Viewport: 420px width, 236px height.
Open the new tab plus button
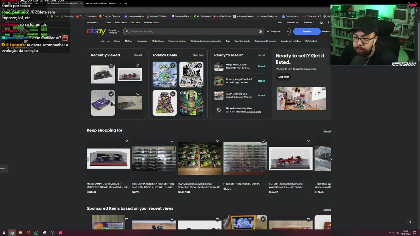tap(126, 3)
